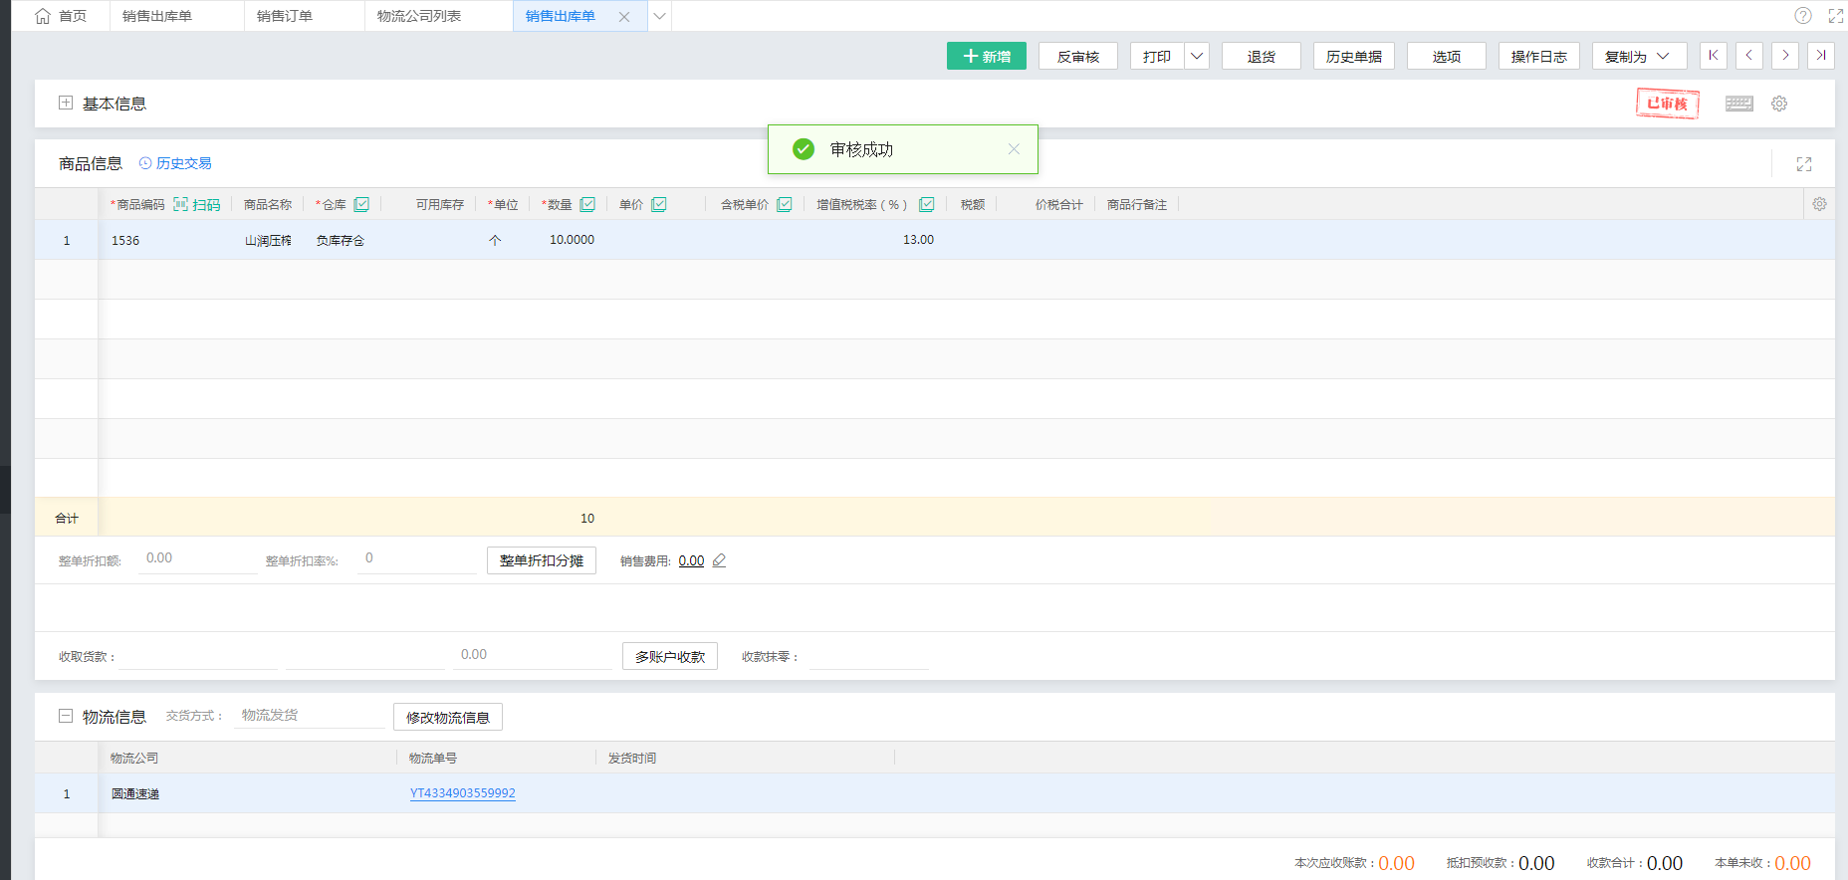Viewport: 1848px width, 880px height.
Task: Select the 圆通速递 logistics company cell
Action: 248,793
